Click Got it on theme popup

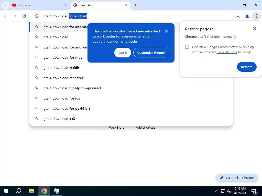(x=123, y=53)
